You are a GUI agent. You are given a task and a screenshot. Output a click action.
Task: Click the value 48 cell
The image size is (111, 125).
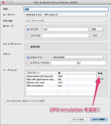(x=63, y=79)
